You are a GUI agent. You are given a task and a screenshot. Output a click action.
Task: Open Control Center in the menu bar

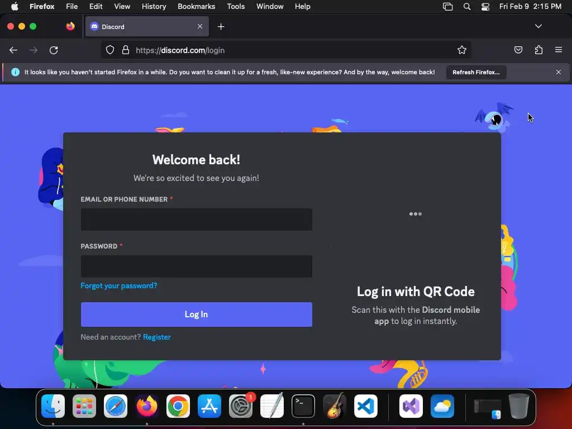click(485, 7)
